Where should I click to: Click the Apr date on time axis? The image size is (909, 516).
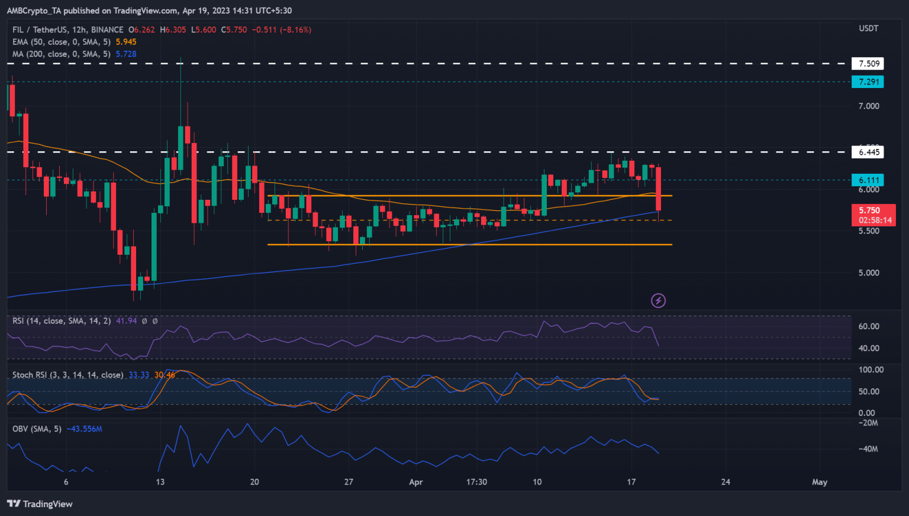tap(416, 482)
